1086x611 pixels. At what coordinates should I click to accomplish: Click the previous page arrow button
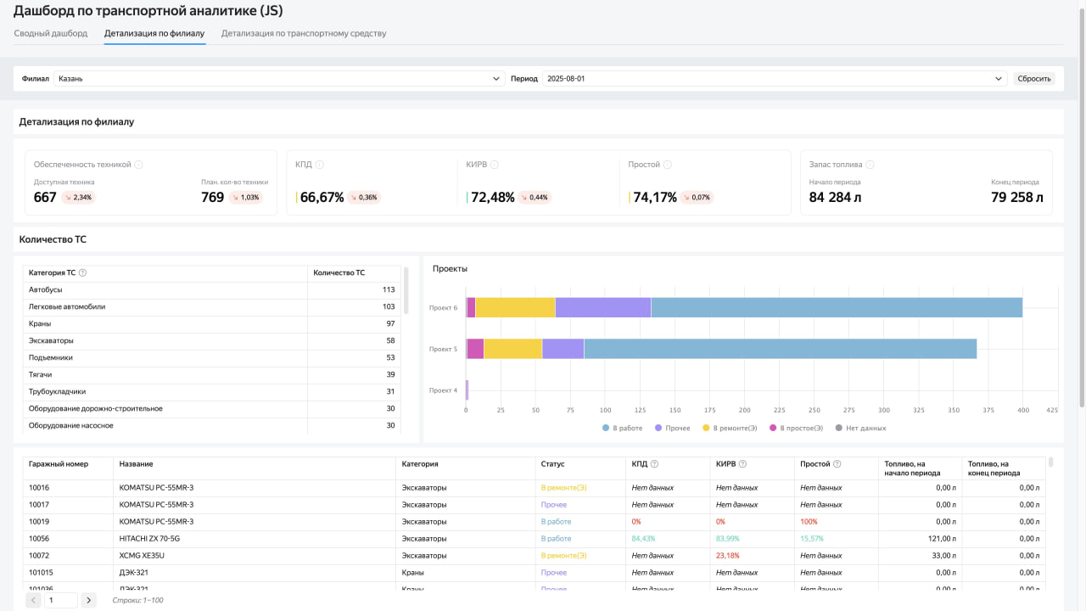tap(33, 601)
